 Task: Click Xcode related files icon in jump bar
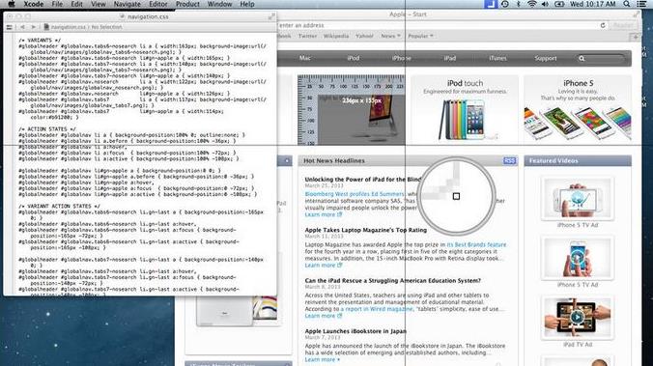coord(9,27)
